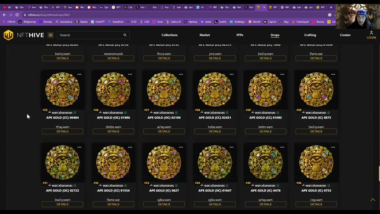Open the LeiaPix bookmark

click(x=220, y=22)
